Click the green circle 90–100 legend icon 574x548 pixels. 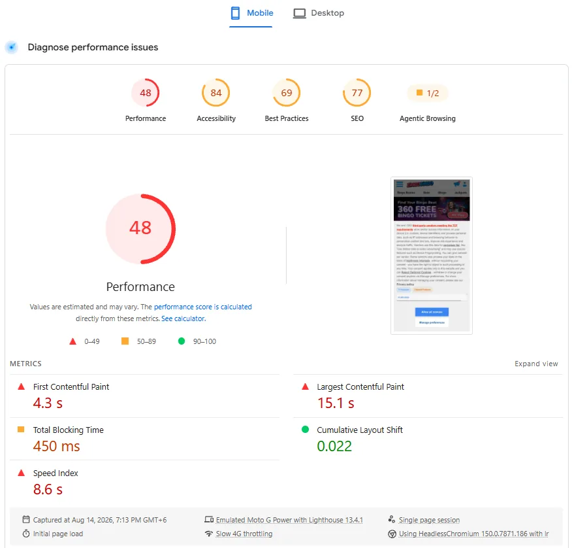pos(181,341)
